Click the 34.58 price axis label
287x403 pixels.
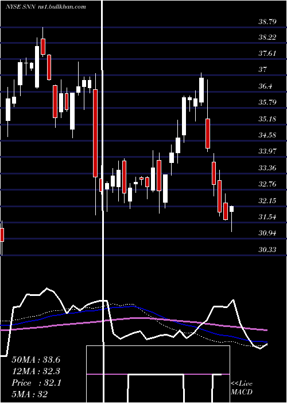267,135
